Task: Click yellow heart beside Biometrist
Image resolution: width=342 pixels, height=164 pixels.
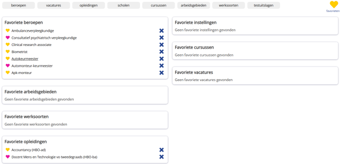Action: (8, 51)
